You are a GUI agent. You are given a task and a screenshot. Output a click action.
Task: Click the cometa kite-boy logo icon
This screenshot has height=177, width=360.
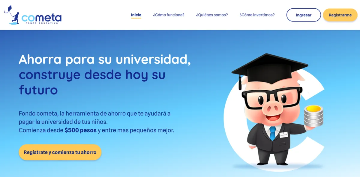[12, 15]
